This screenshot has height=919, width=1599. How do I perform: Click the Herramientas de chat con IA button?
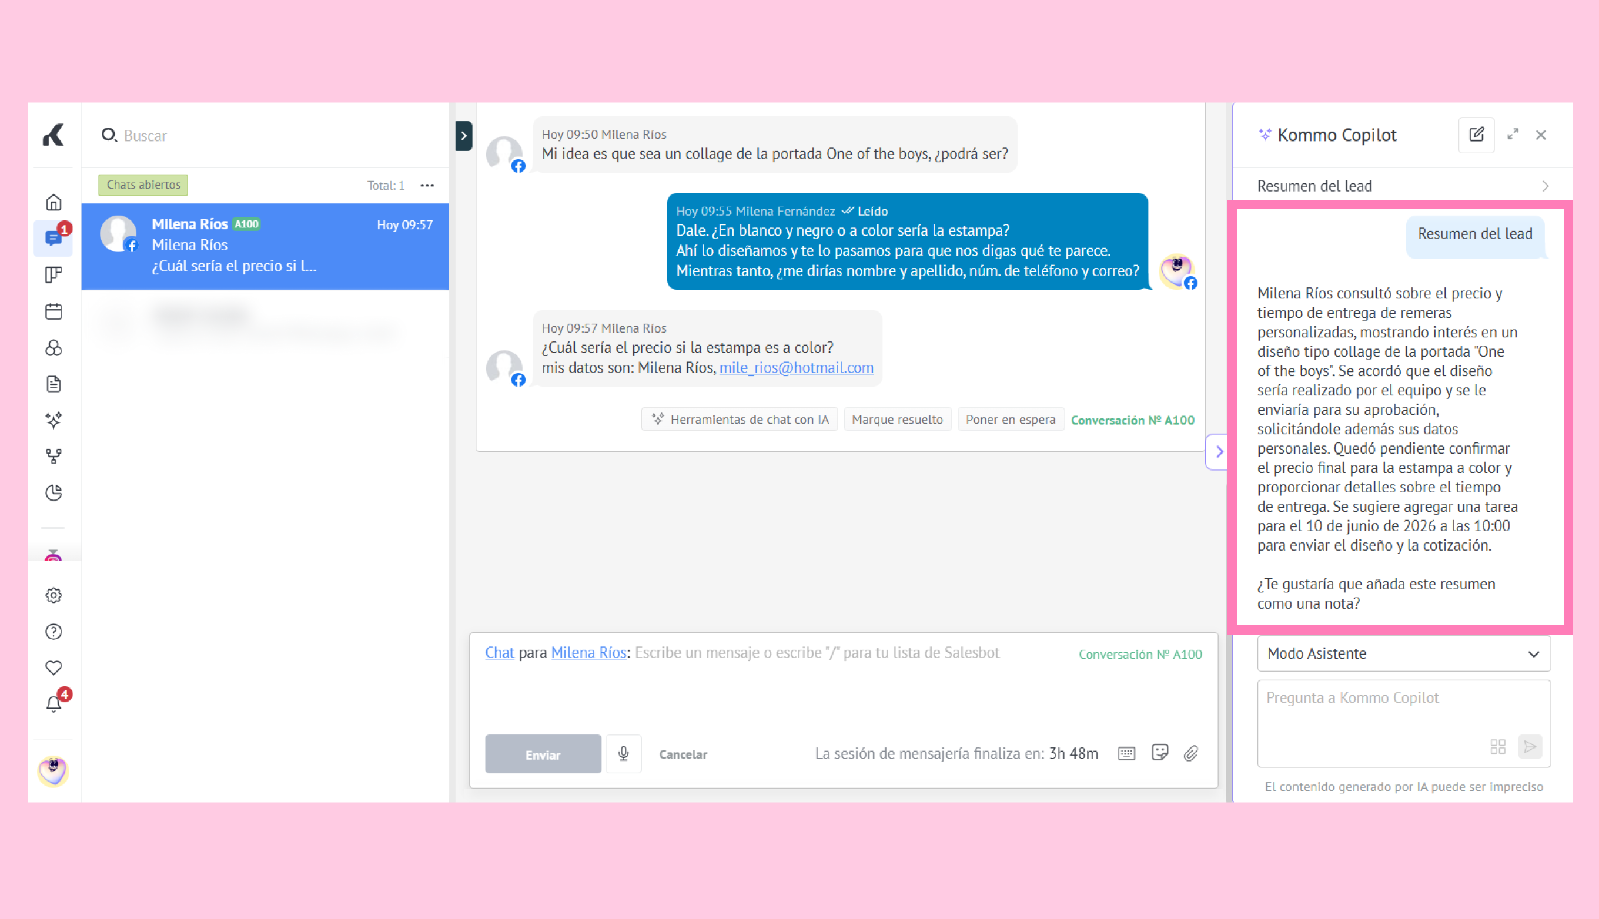tap(739, 420)
